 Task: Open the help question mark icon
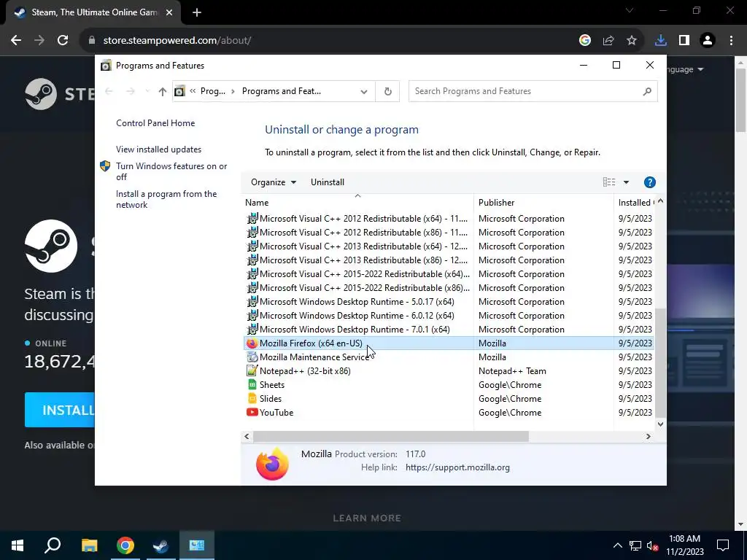coord(650,182)
